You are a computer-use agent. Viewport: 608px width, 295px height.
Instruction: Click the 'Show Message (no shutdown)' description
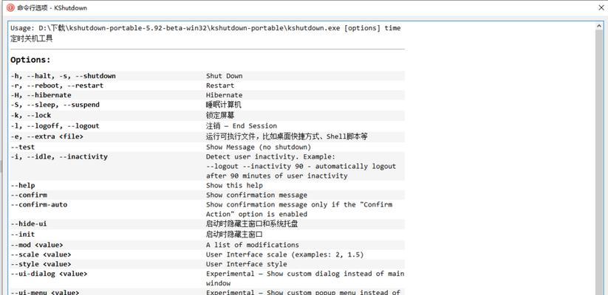click(259, 147)
